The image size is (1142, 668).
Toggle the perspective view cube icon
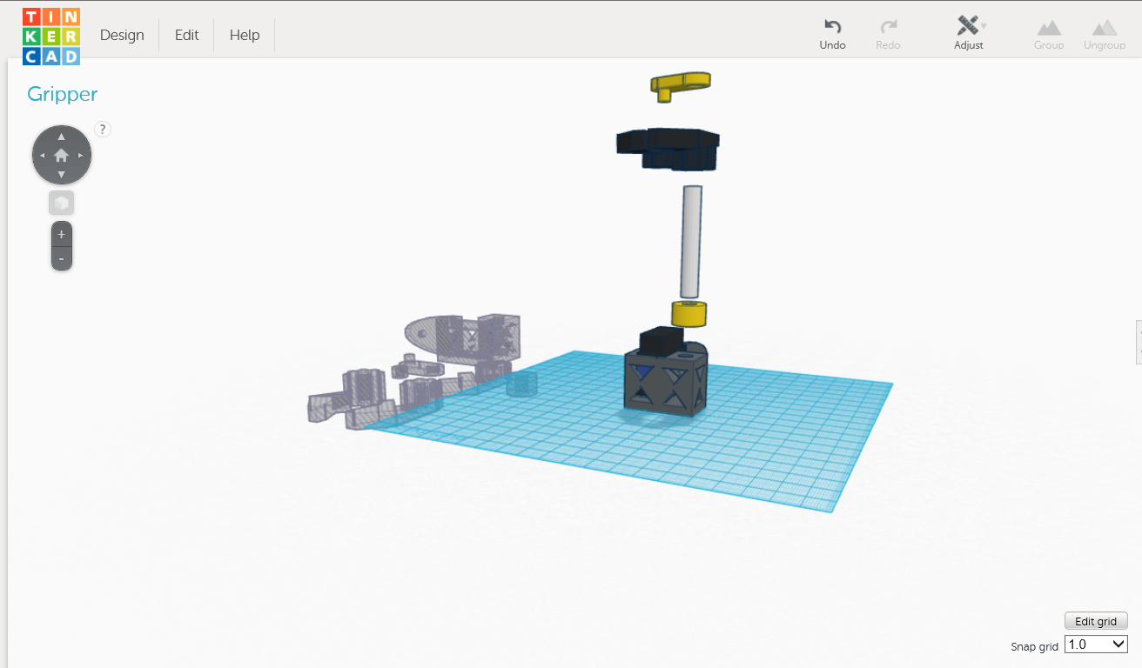tap(61, 202)
